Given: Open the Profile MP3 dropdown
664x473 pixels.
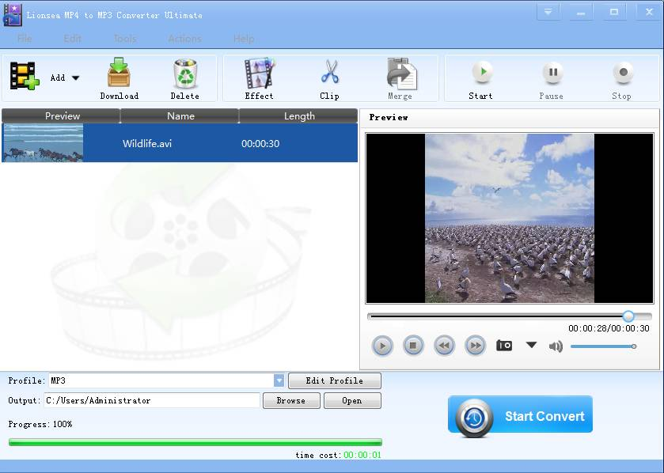Looking at the screenshot, I should (279, 380).
